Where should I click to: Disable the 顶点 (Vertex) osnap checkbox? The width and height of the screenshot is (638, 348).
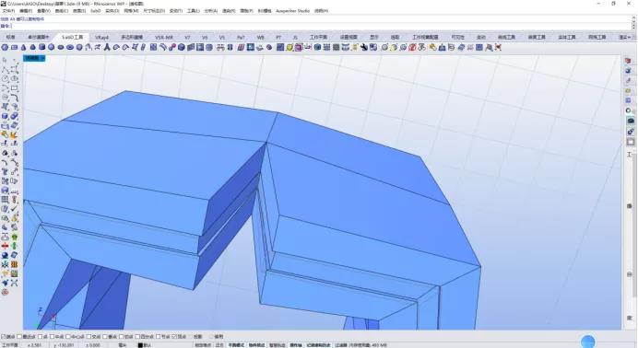click(174, 337)
